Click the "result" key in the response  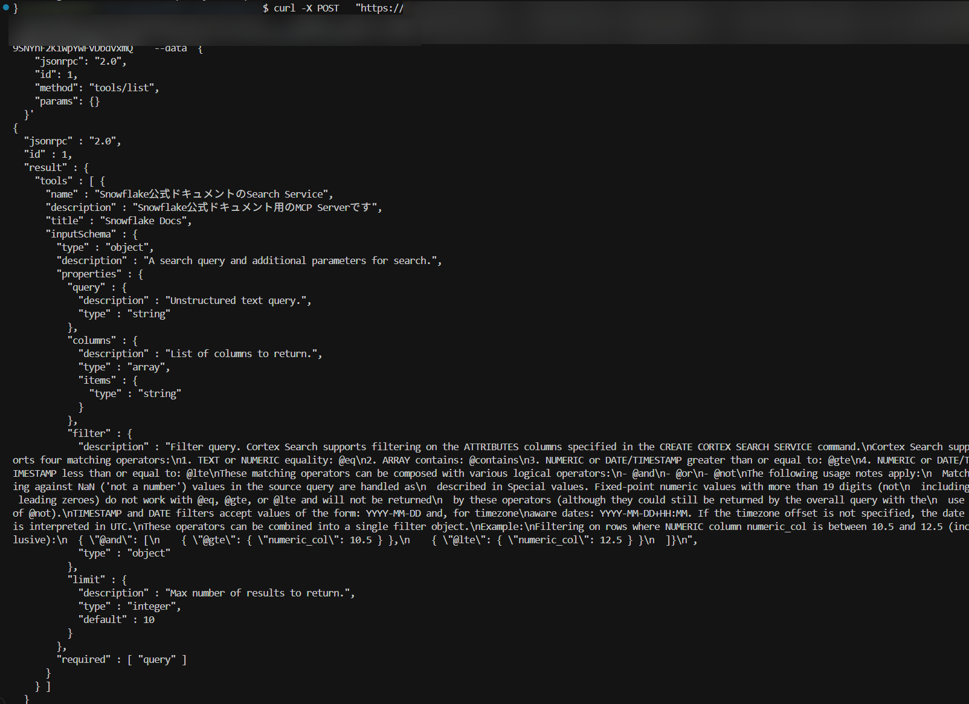tap(46, 168)
